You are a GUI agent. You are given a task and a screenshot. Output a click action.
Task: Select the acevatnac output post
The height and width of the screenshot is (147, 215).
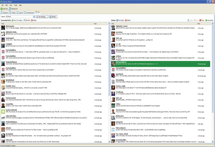(160, 34)
